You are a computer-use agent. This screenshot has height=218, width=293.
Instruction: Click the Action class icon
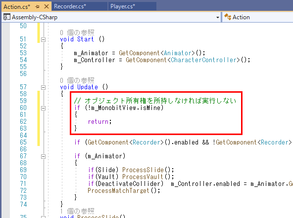pos(227,17)
